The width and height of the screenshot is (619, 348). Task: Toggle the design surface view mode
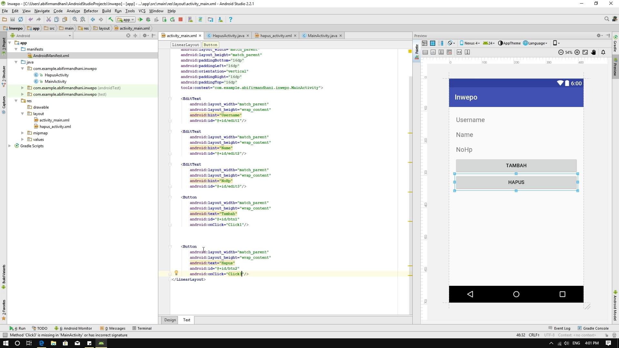coord(425,43)
